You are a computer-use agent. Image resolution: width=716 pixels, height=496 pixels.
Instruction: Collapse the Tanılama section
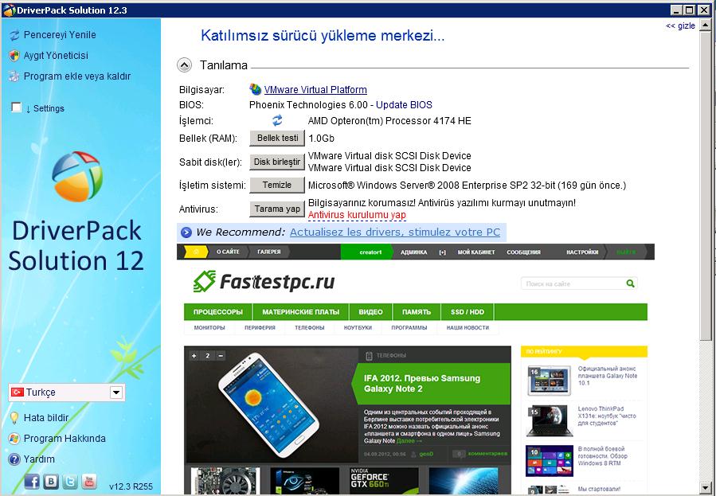tap(185, 65)
